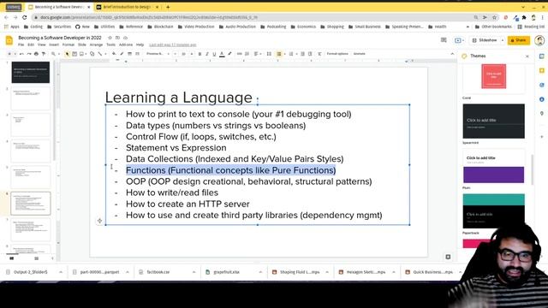Open comment history icon
Viewport: 548px width, 308px height.
(x=444, y=40)
